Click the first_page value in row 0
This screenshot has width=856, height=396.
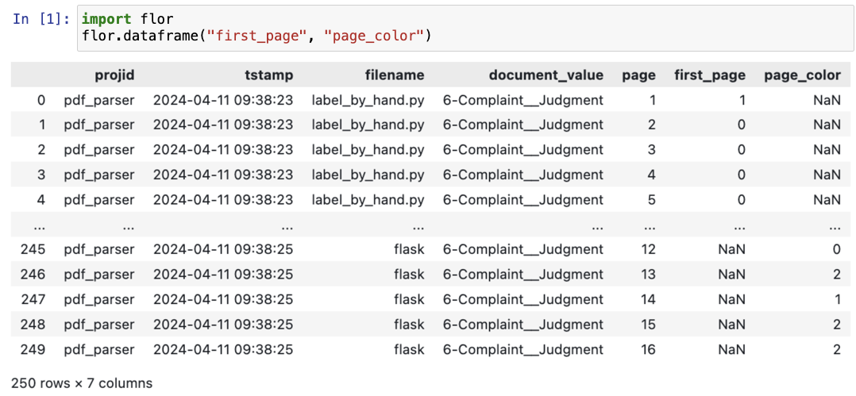pos(741,100)
